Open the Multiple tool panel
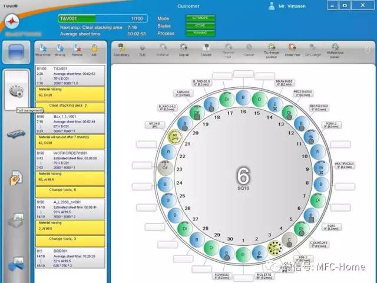Image resolution: width=377 pixels, height=283 pixels. pyautogui.click(x=334, y=49)
